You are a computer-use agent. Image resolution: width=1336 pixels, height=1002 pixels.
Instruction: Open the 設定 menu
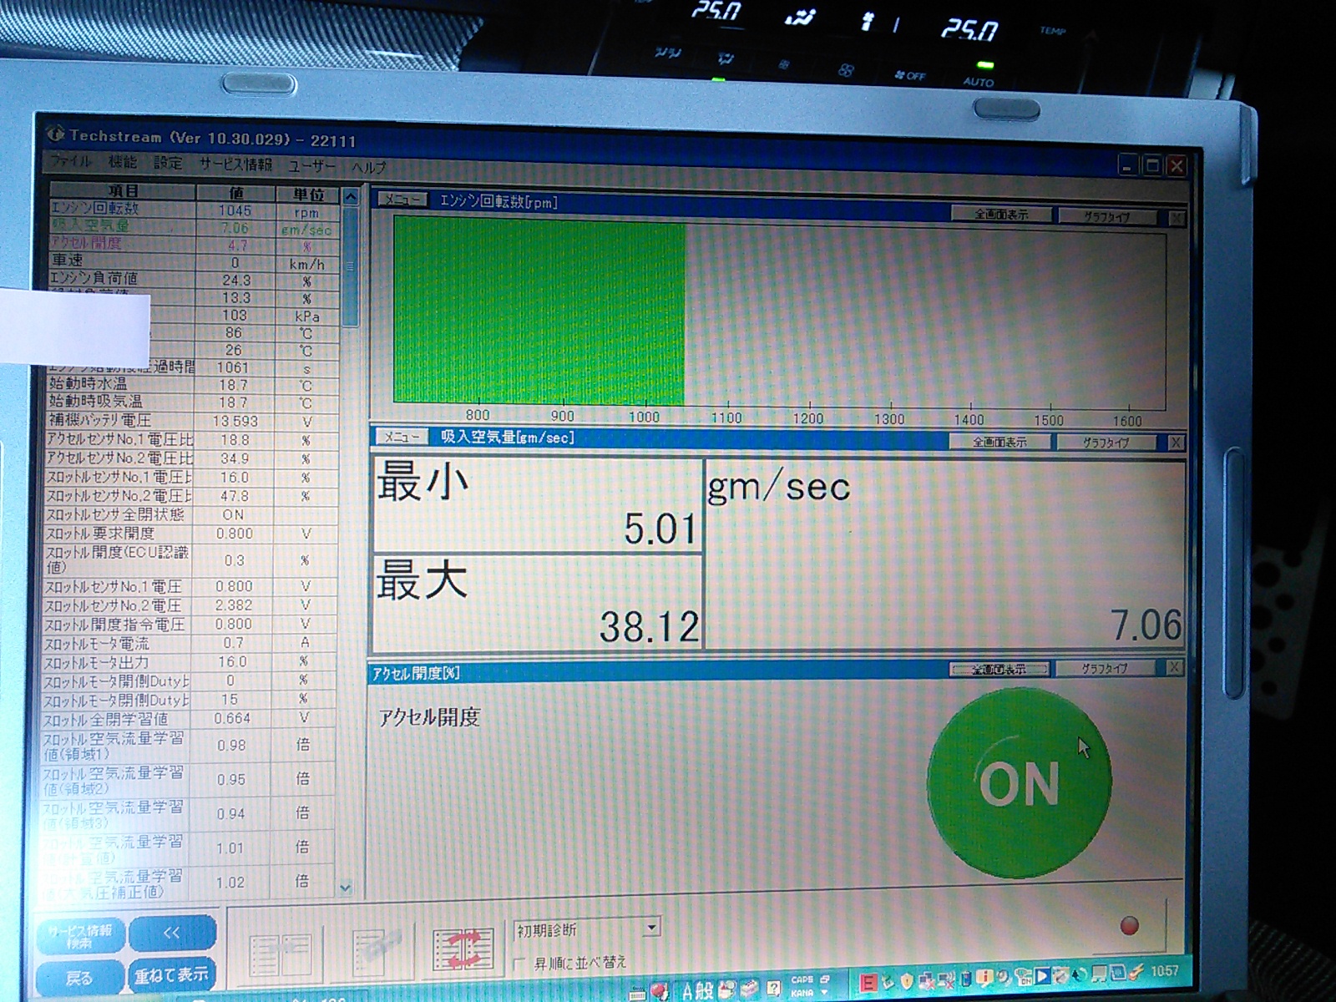(x=167, y=163)
